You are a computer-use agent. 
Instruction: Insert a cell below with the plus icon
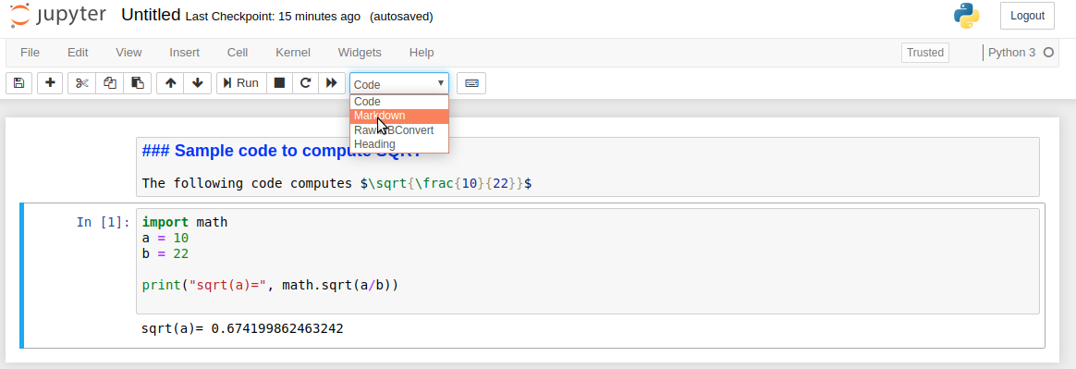coord(50,83)
